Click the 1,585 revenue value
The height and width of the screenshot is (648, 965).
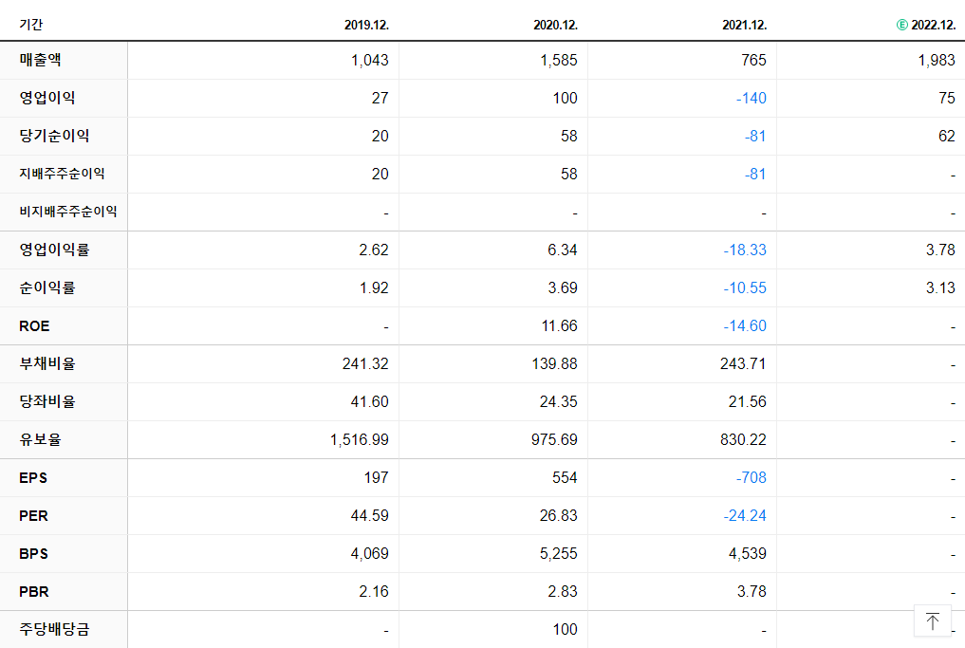pyautogui.click(x=558, y=61)
